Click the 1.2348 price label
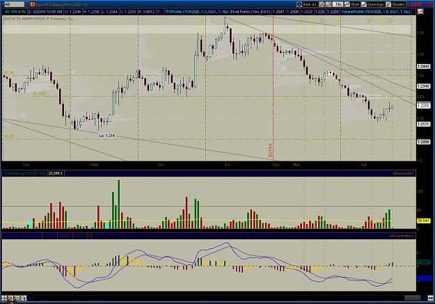This screenshot has height=304, width=435. click(x=423, y=86)
